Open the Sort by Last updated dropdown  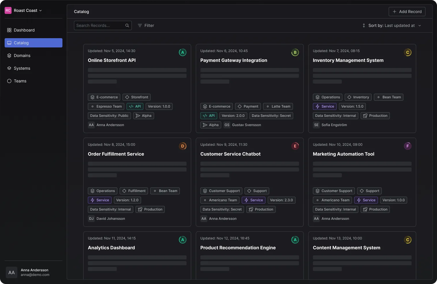[392, 25]
